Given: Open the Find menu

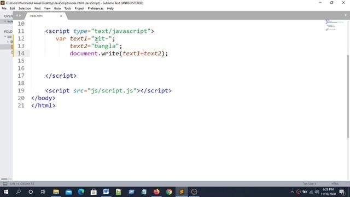Looking at the screenshot, I should [38, 9].
